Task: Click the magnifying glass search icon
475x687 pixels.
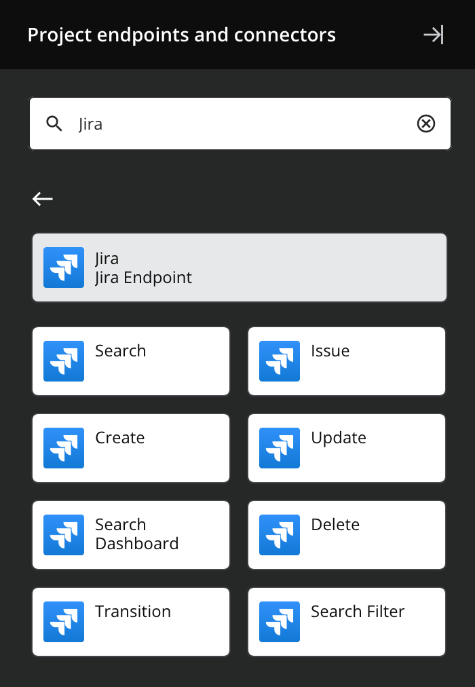Action: [54, 124]
